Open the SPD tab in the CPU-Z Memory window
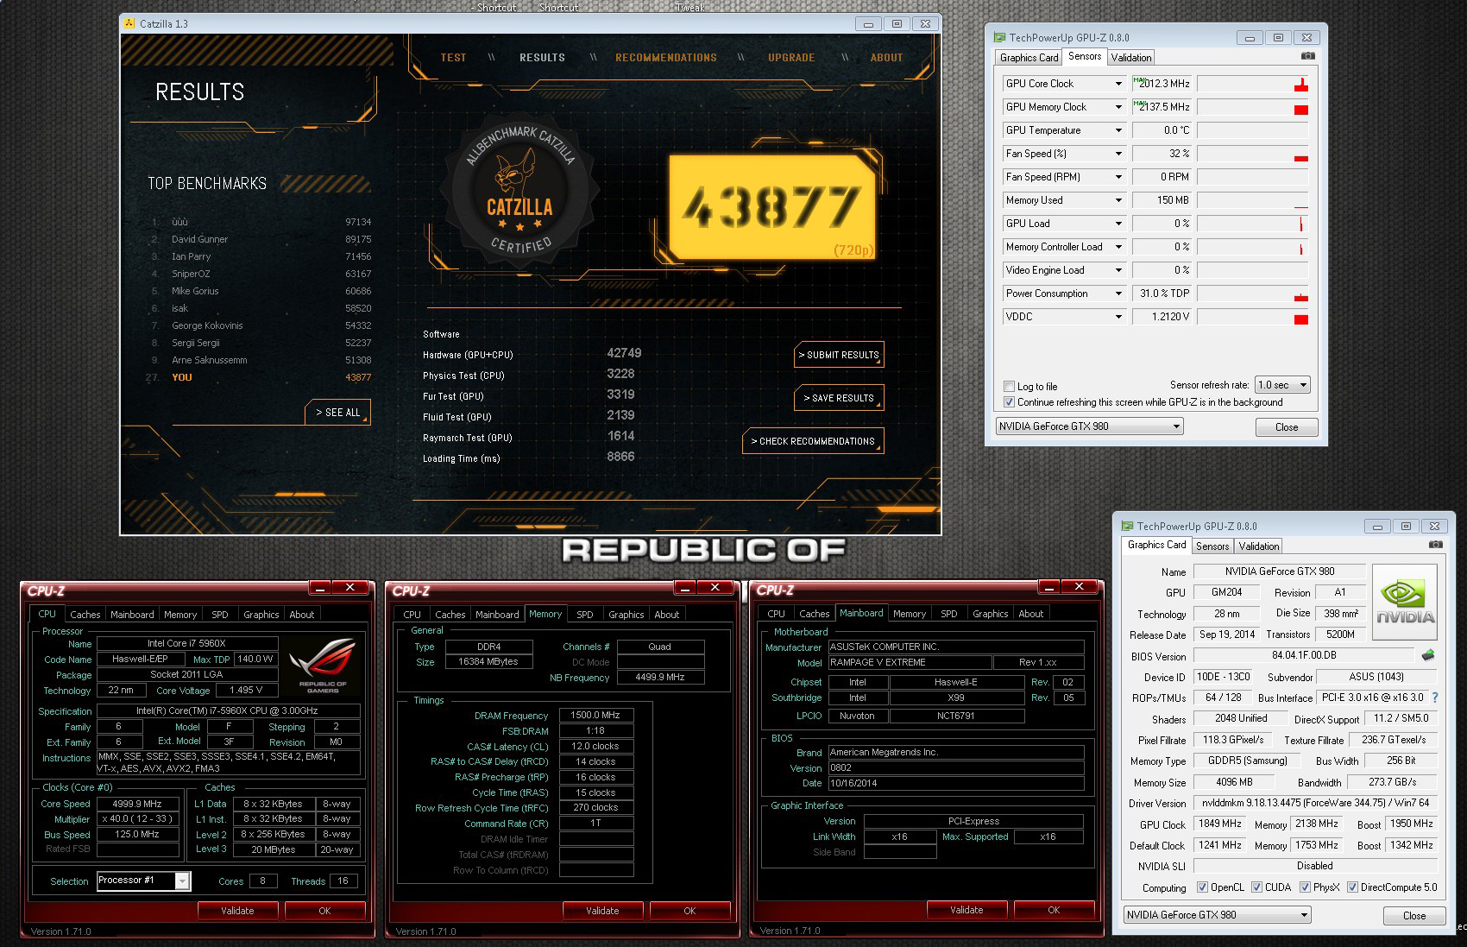The image size is (1467, 947). 585,615
